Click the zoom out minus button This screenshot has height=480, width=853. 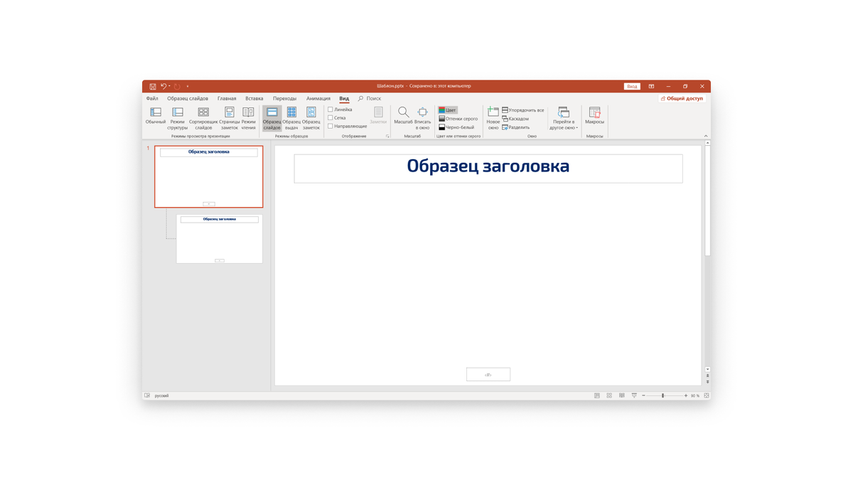click(643, 395)
